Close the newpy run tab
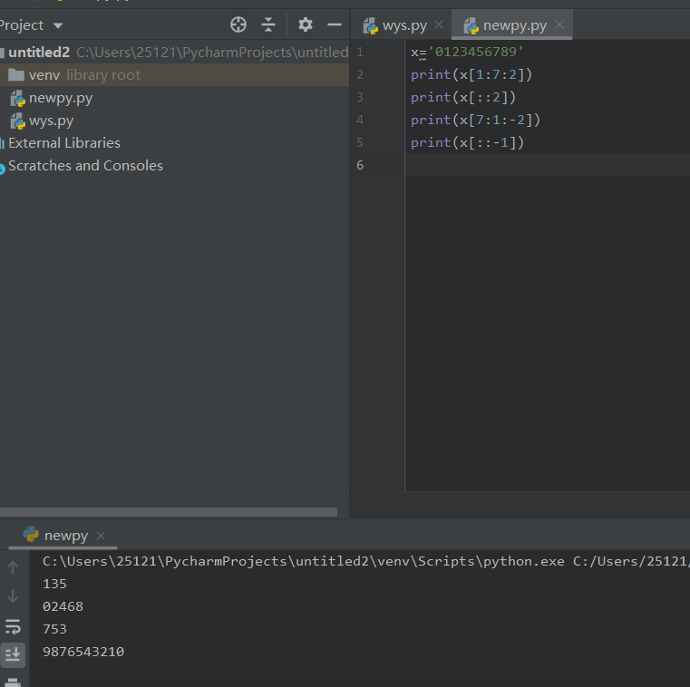Screen dimensions: 690x687 (101, 536)
